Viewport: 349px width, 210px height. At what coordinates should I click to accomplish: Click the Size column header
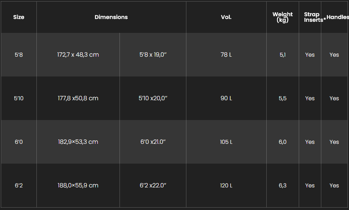(19, 17)
